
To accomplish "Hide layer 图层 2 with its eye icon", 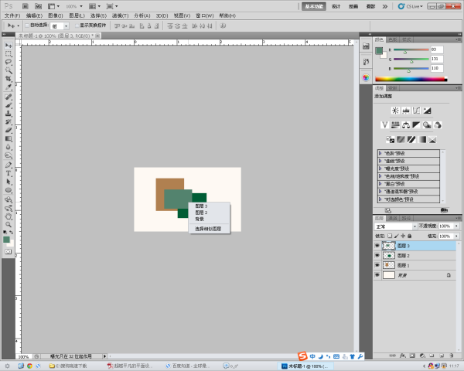I will coord(377,255).
